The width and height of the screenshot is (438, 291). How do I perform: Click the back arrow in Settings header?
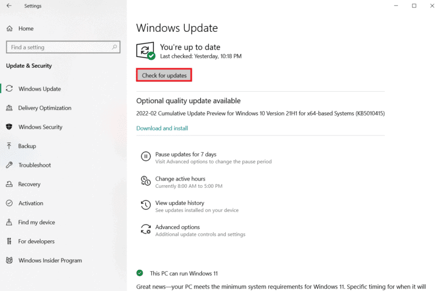[x=9, y=6]
